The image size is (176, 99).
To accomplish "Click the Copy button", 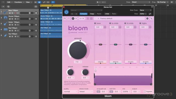I will coord(92,14).
